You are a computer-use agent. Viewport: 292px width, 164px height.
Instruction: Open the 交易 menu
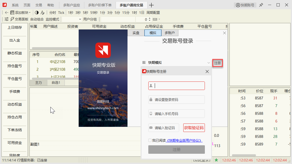tap(39, 5)
